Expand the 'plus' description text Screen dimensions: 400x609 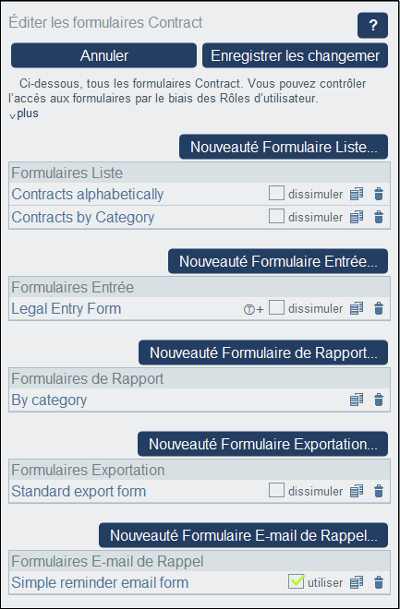click(24, 113)
